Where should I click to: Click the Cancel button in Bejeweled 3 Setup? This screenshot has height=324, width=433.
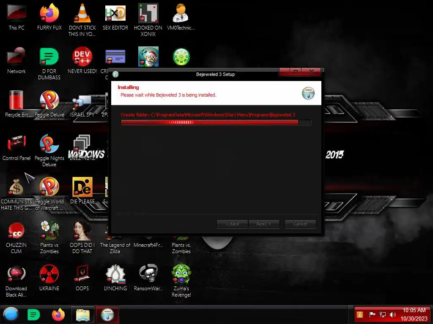tap(300, 224)
